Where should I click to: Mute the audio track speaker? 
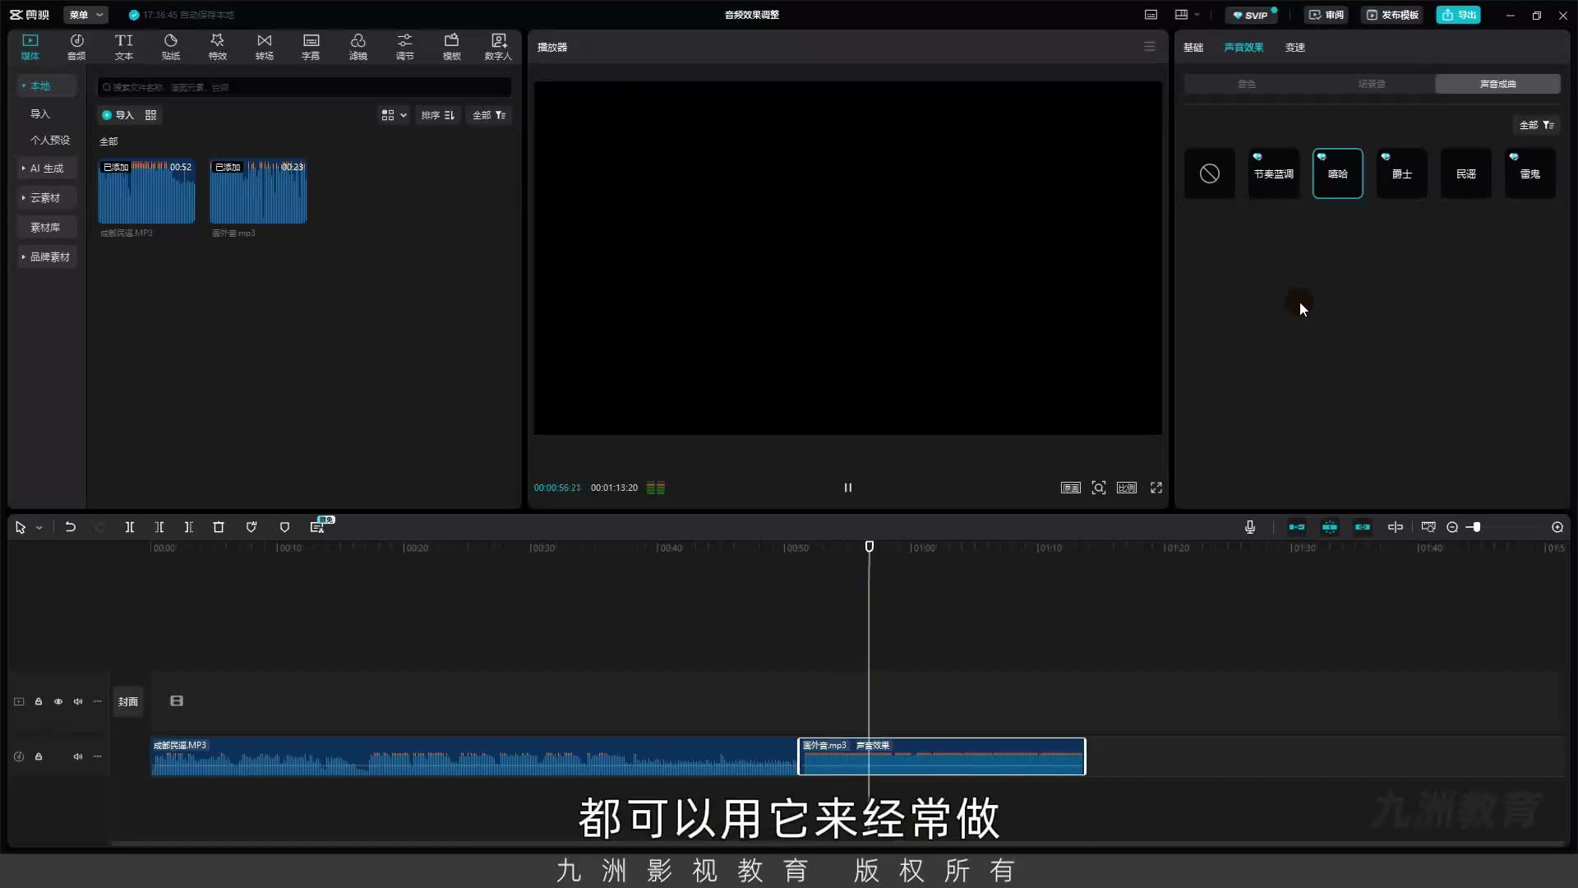pyautogui.click(x=78, y=756)
